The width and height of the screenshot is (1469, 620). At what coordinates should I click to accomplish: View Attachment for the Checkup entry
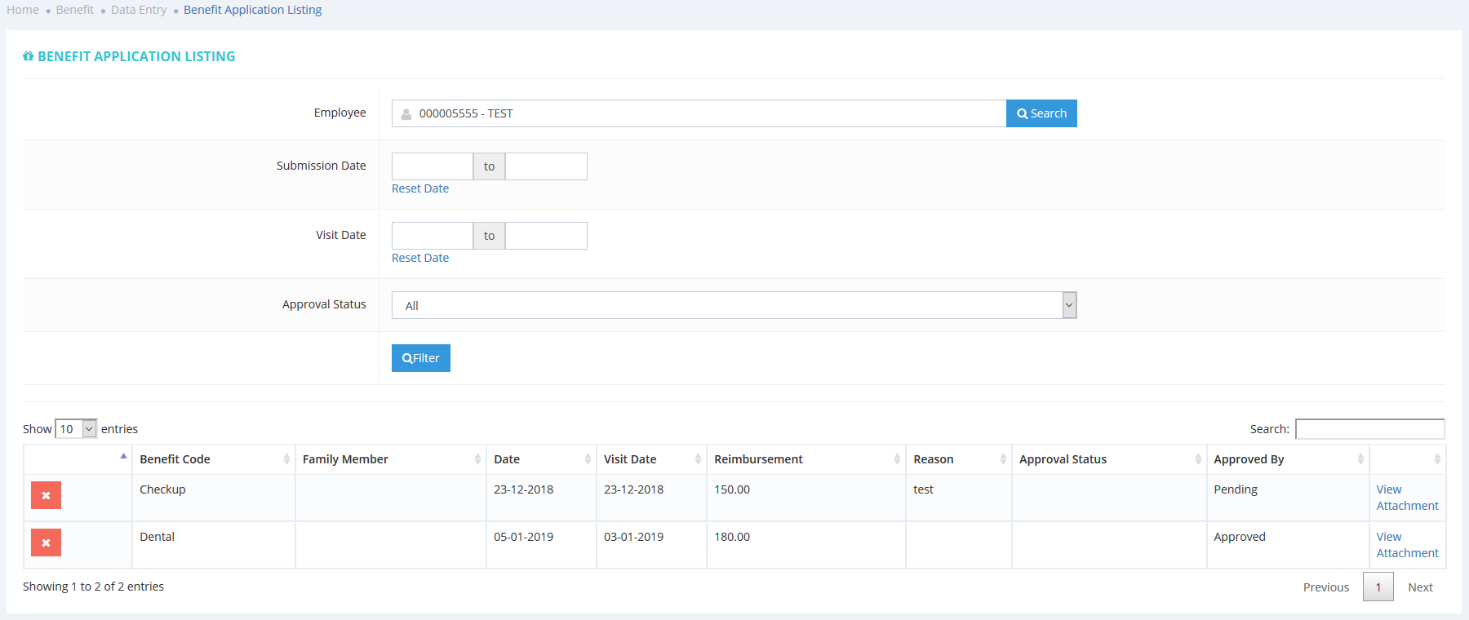coord(1406,498)
